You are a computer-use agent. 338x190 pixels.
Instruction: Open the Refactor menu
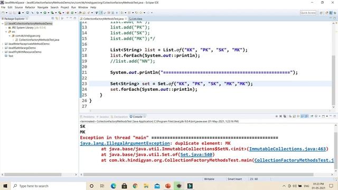pyautogui.click(x=30, y=7)
